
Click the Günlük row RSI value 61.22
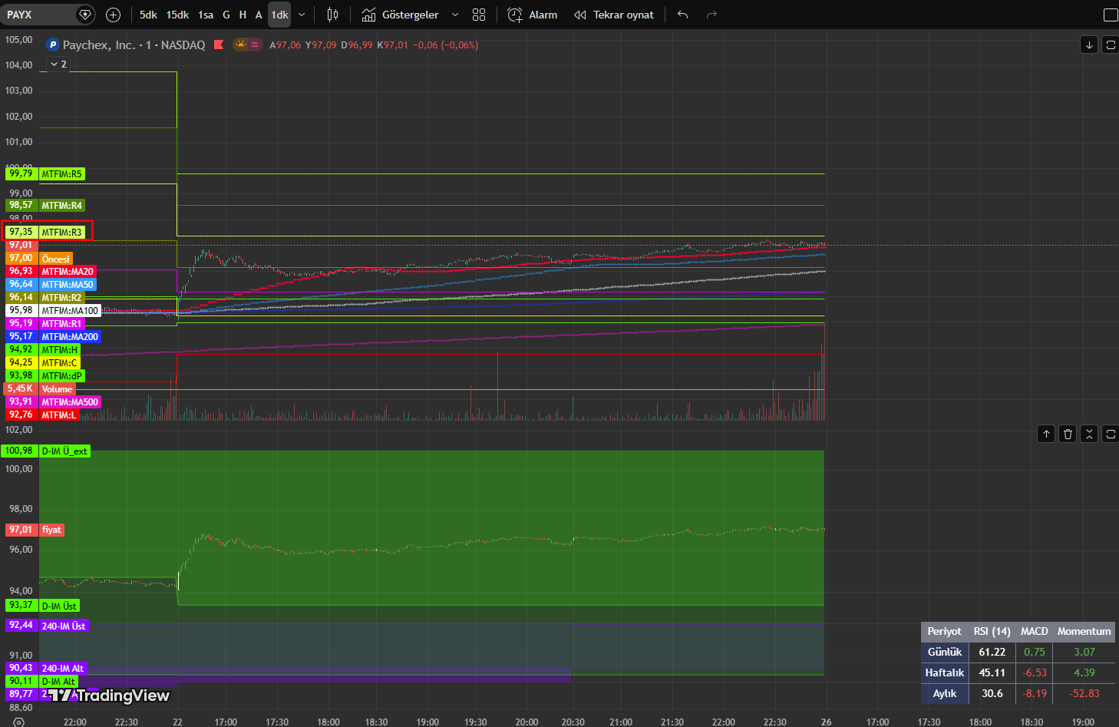pyautogui.click(x=992, y=652)
